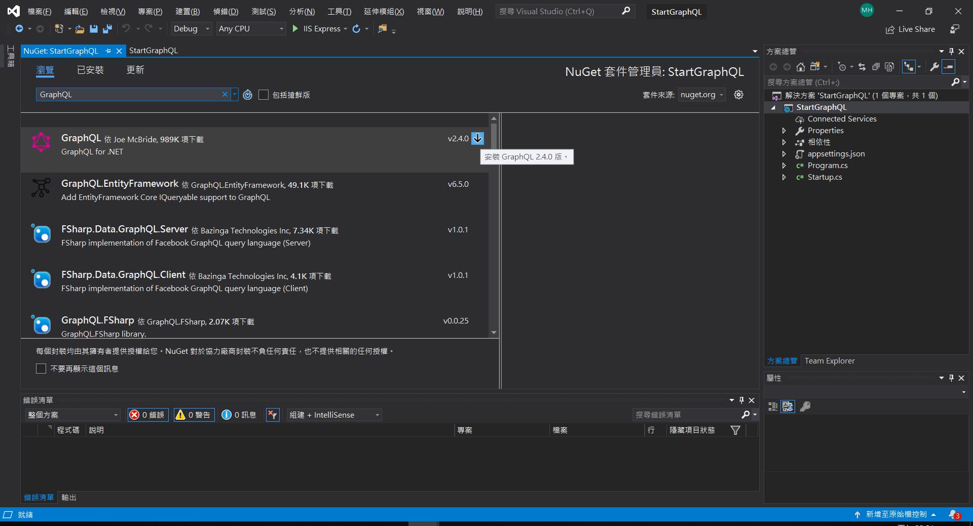
Task: Click the NuGet search refresh icon
Action: pyautogui.click(x=247, y=95)
